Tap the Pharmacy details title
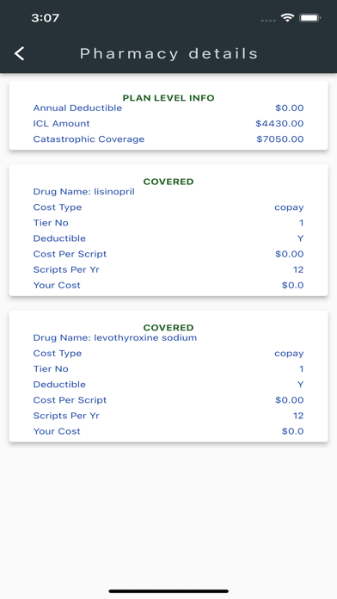 tap(168, 53)
